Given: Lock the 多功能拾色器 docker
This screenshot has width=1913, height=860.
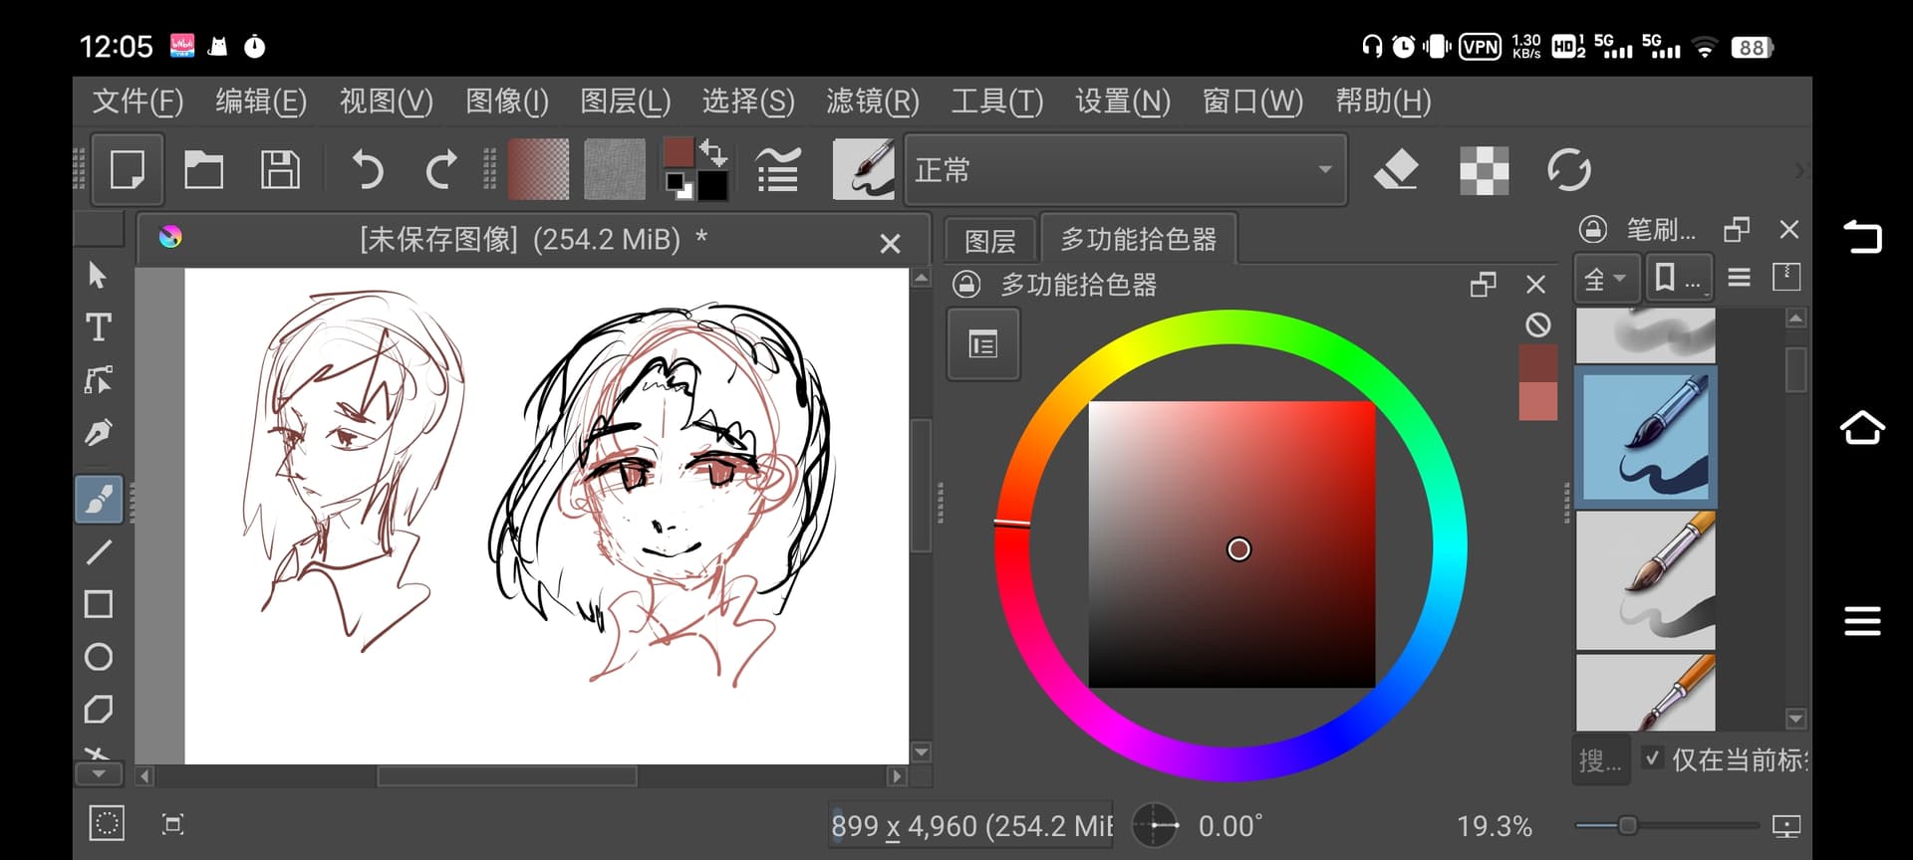Looking at the screenshot, I should point(965,285).
